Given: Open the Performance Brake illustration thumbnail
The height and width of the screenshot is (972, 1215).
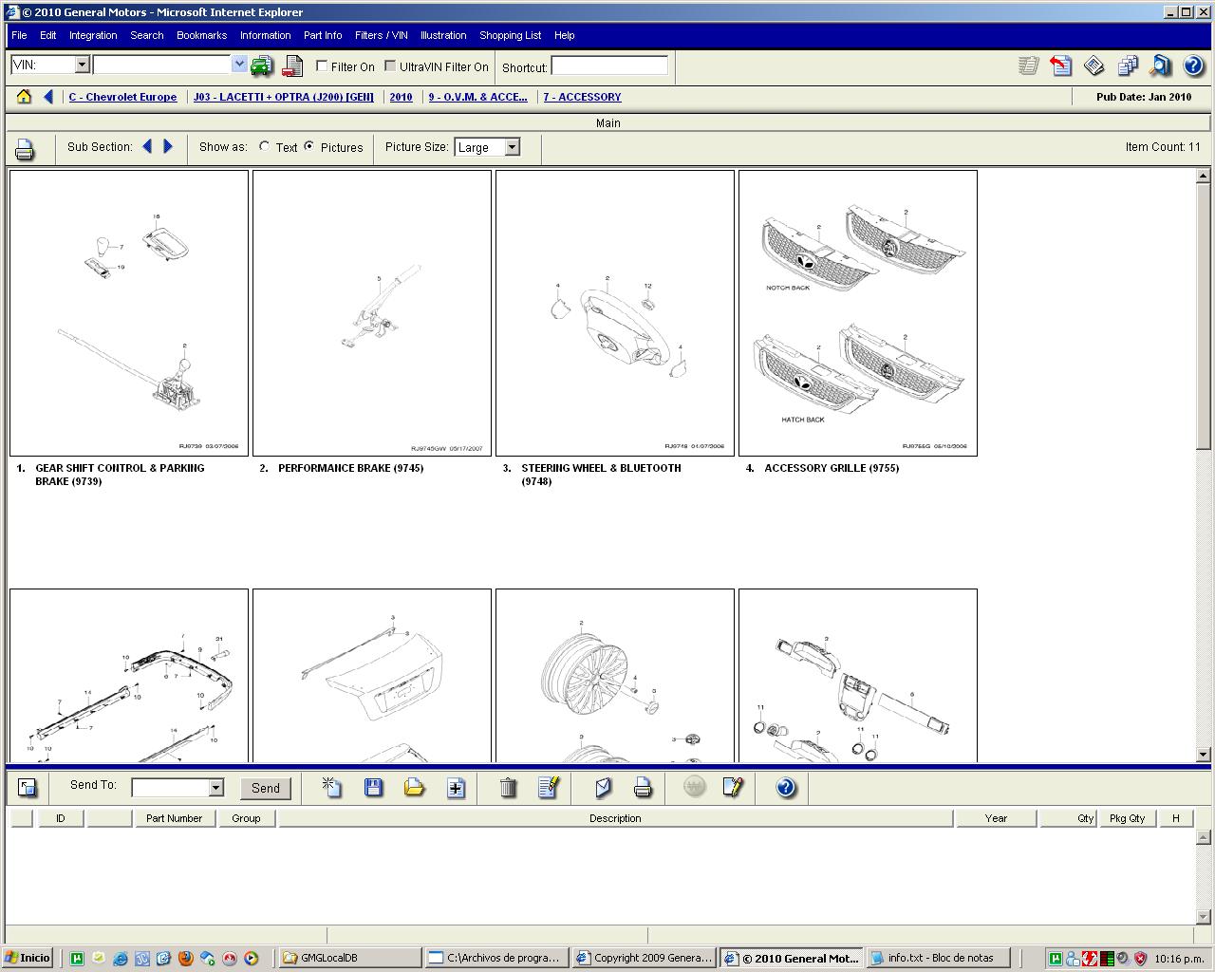Looking at the screenshot, I should tap(372, 313).
